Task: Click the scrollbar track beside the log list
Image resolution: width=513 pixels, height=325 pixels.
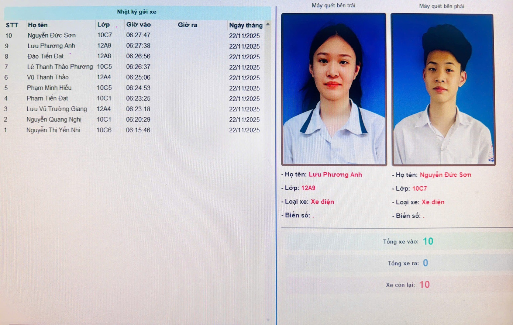Action: click(268, 166)
